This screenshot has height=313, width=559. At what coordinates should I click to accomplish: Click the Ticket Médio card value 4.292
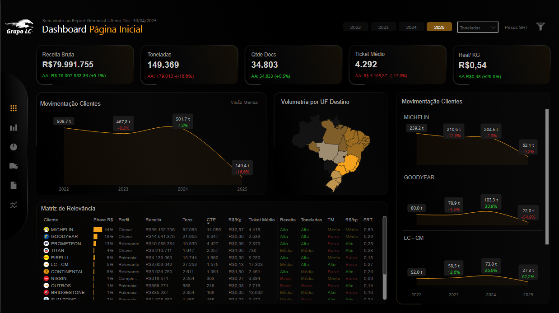366,64
